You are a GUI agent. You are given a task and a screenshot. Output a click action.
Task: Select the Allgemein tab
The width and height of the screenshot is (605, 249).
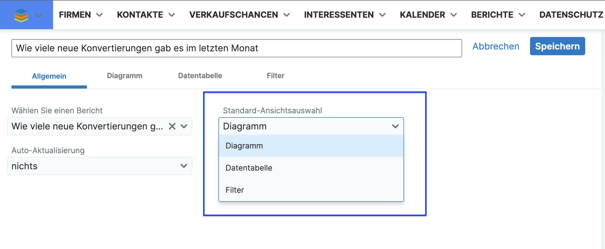pyautogui.click(x=49, y=76)
